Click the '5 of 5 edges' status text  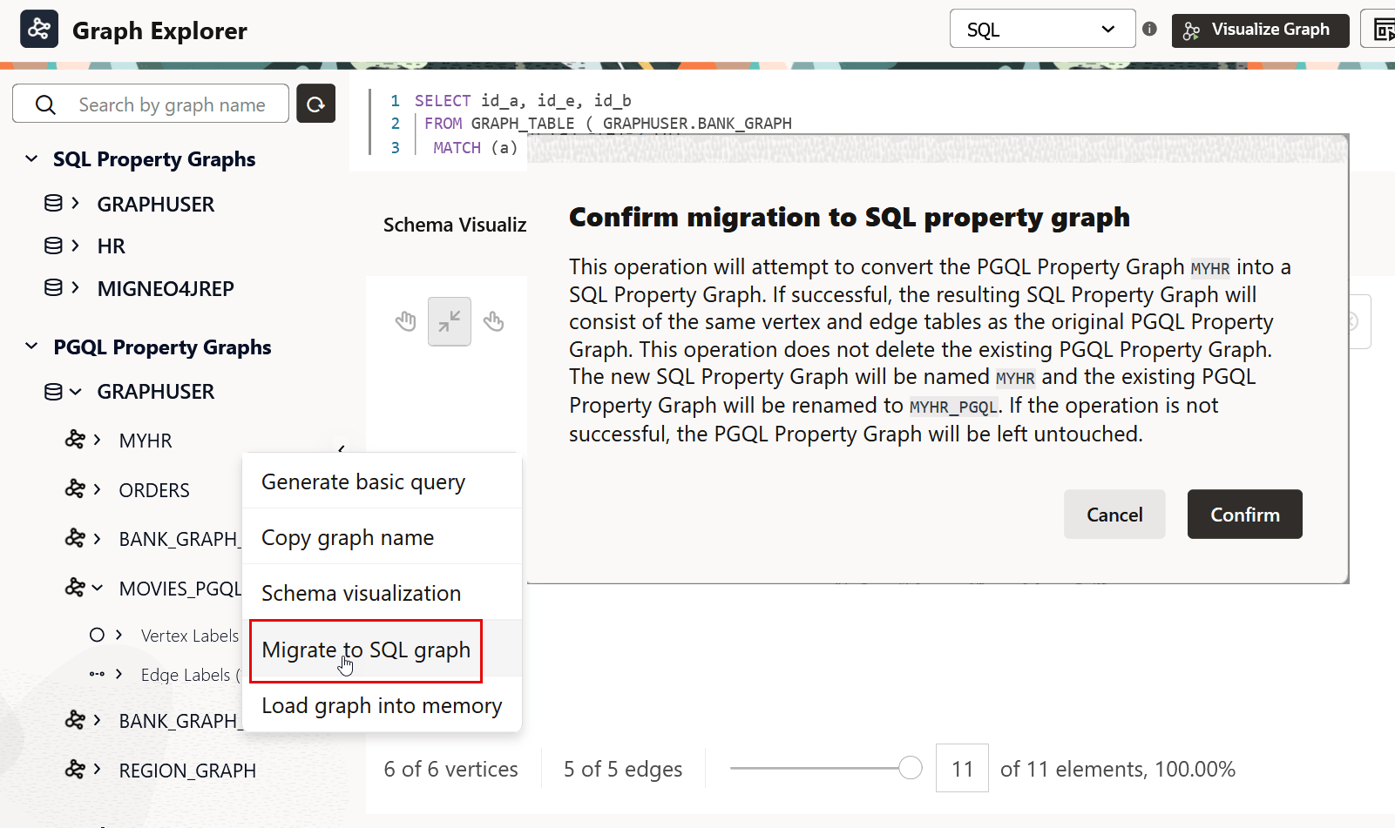pyautogui.click(x=623, y=769)
